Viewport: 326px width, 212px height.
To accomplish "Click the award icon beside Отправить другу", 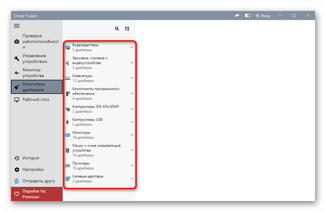I will 16,181.
